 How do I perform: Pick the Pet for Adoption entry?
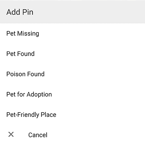coord(72,94)
